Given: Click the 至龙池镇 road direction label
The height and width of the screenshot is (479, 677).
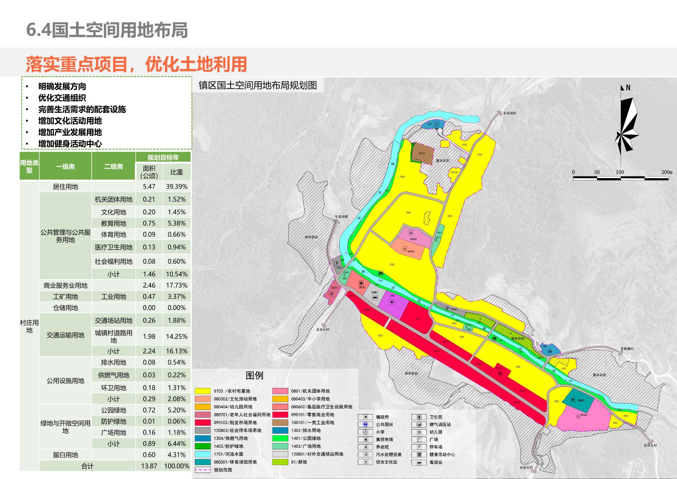Looking at the screenshot, I should (341, 216).
